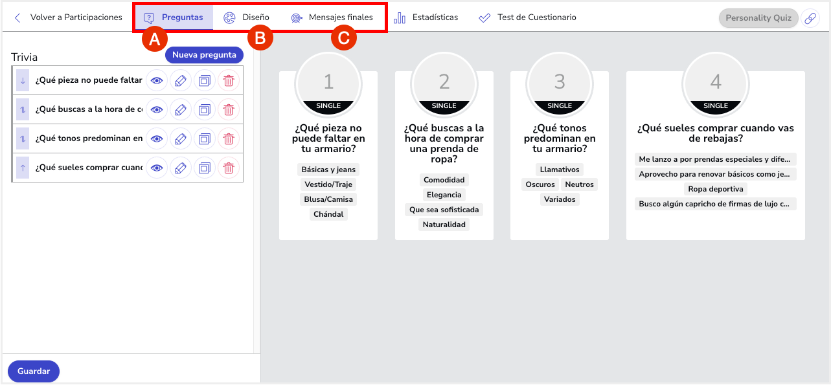Click the answer 'Variados'

pos(560,199)
